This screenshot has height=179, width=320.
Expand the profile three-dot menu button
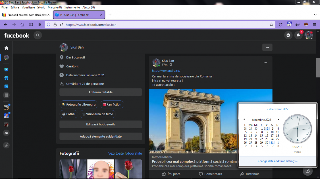tap(267, 47)
